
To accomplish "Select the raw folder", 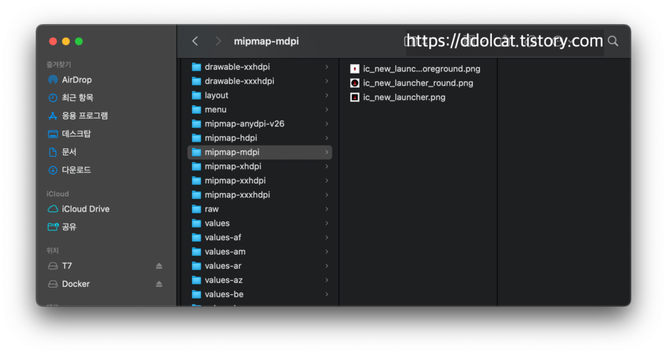I will click(212, 209).
